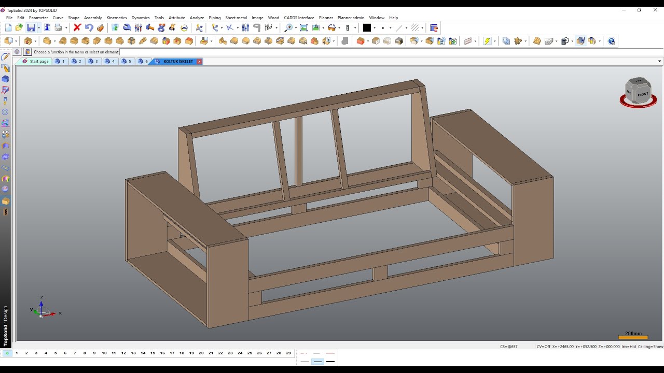Toggle the highlighted document tree icon near help

tap(580, 41)
